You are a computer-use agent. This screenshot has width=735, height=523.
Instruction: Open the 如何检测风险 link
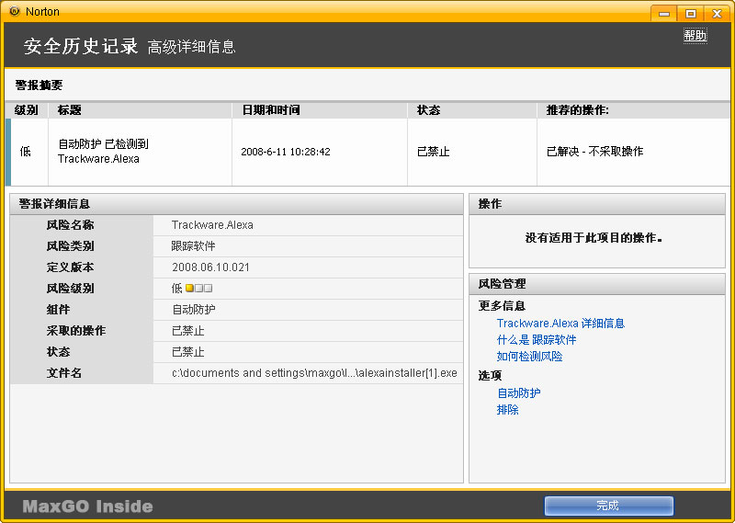[529, 356]
